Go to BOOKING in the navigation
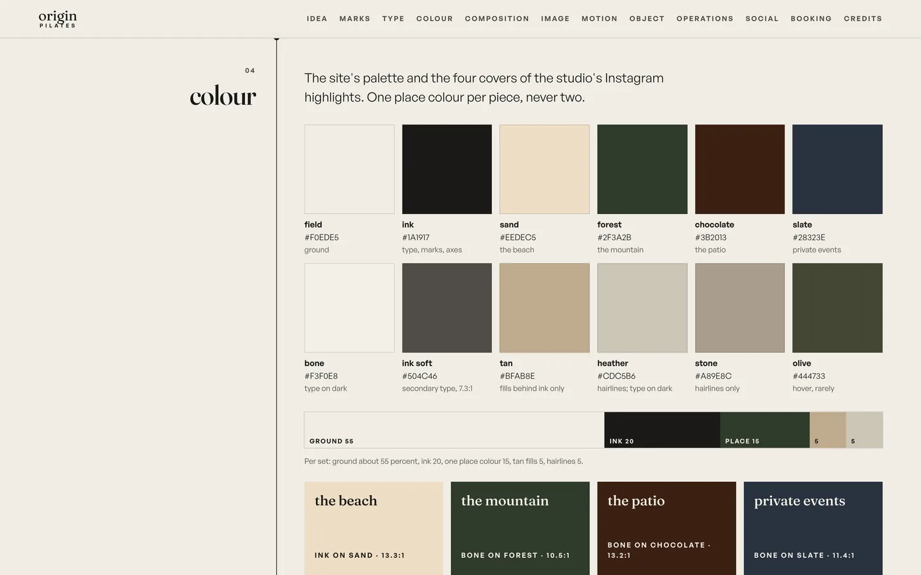Image resolution: width=921 pixels, height=575 pixels. (811, 19)
